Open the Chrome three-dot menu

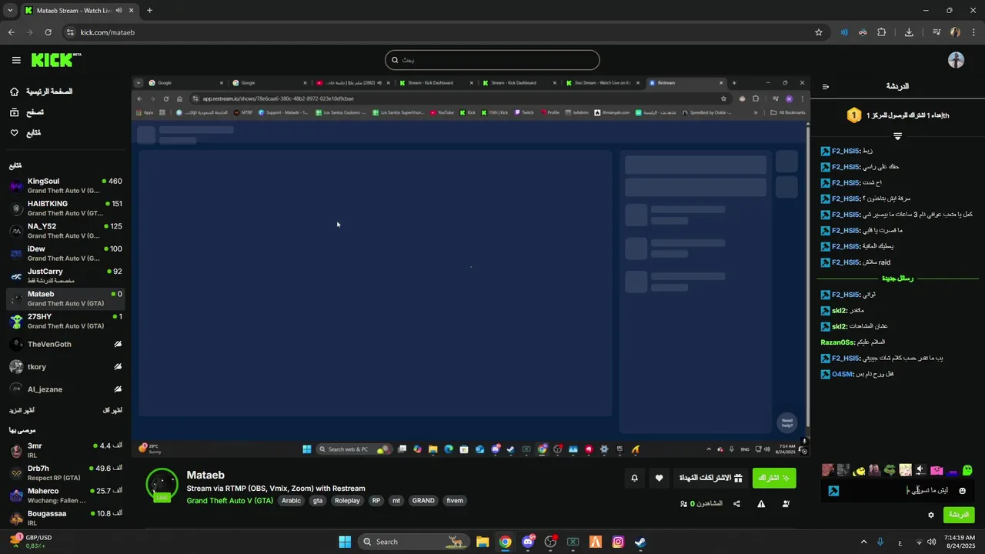pos(973,32)
